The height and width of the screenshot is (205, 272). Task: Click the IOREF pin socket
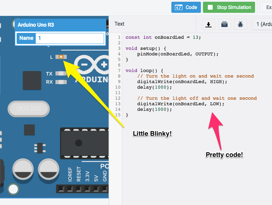[x=61, y=189]
